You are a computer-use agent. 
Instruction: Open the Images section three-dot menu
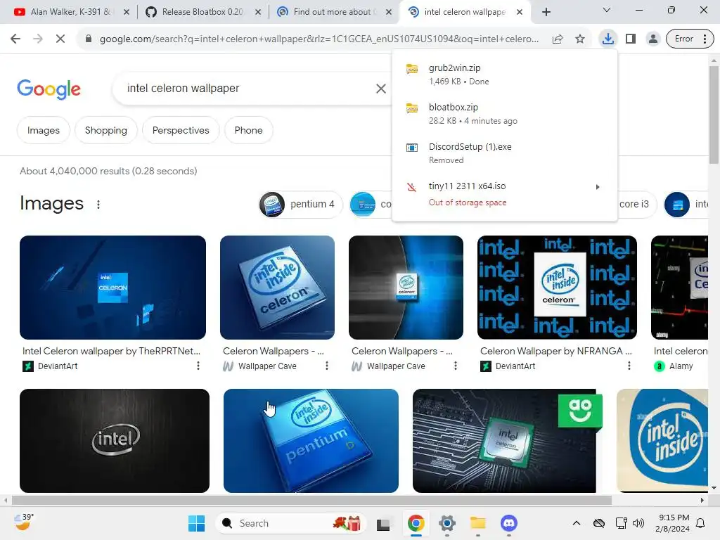point(98,205)
